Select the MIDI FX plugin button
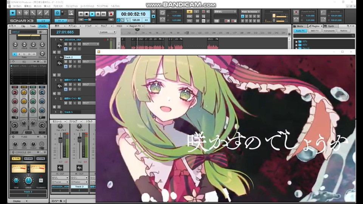This screenshot has height=204, width=363. pos(315,31)
